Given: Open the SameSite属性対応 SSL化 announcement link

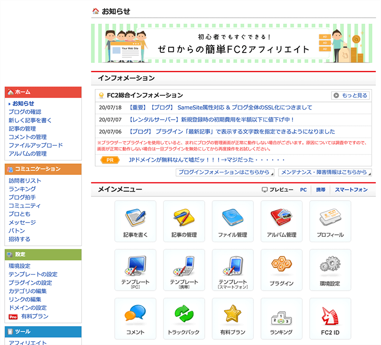Looking at the screenshot, I should click(220, 108).
